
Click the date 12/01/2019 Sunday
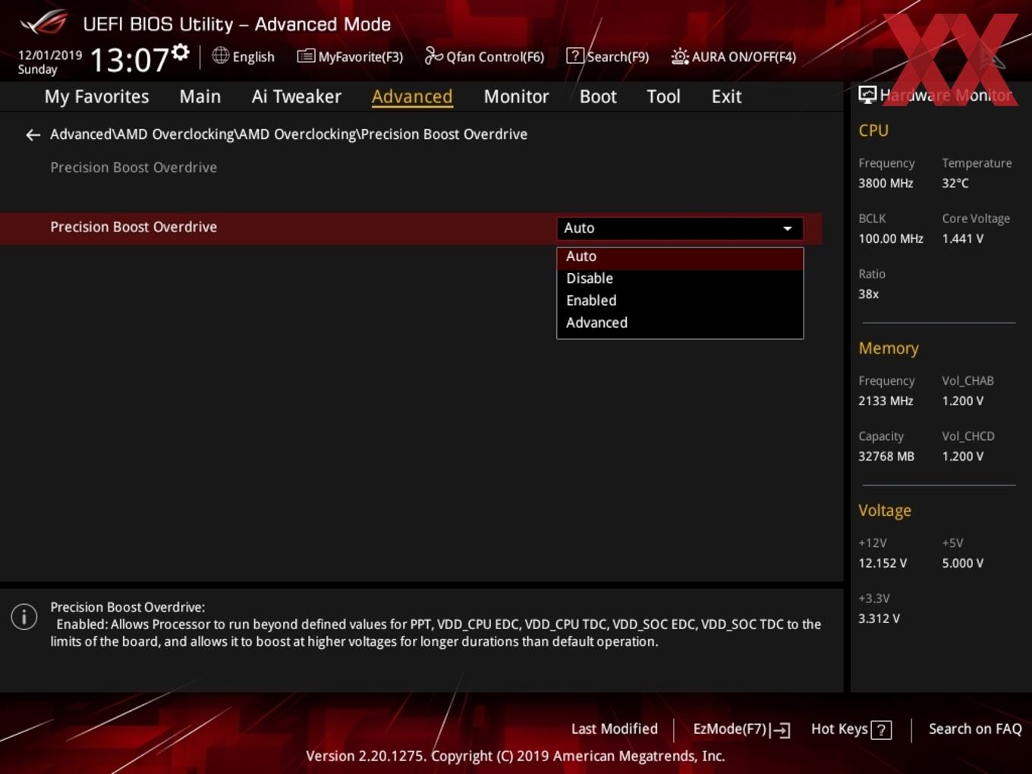pos(49,62)
